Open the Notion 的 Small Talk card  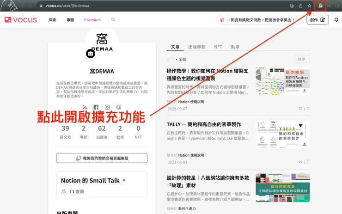tap(102, 185)
